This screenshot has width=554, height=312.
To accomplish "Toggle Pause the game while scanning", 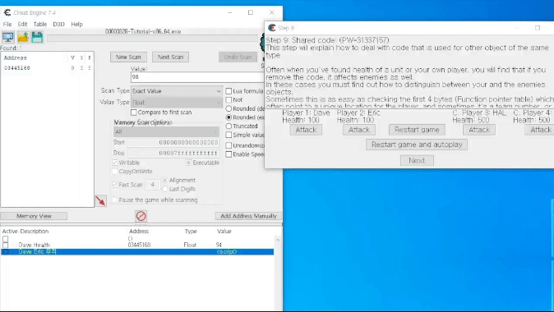I will [x=115, y=200].
